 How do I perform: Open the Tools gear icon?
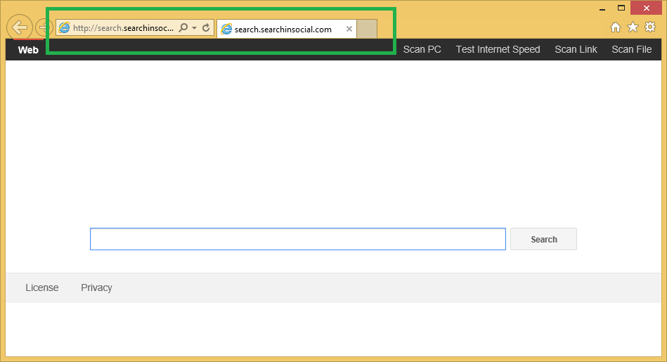point(650,27)
